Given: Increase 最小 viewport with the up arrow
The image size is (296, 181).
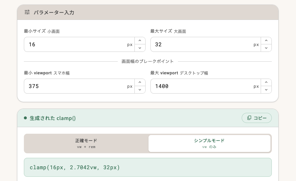Looking at the screenshot, I should (x=140, y=83).
